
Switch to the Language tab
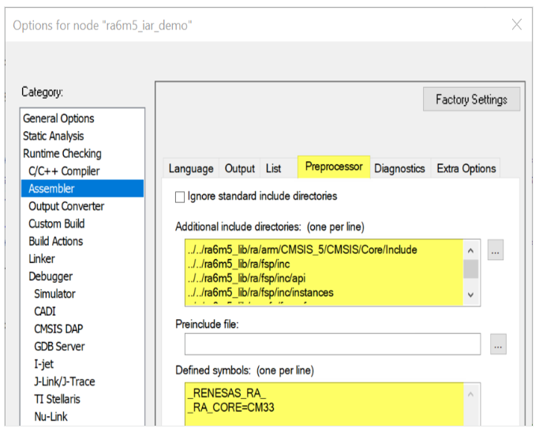click(191, 168)
